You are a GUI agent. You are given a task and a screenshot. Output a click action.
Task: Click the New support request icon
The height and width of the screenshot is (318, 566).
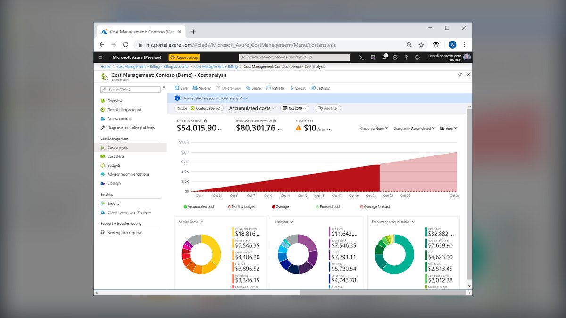coord(103,233)
